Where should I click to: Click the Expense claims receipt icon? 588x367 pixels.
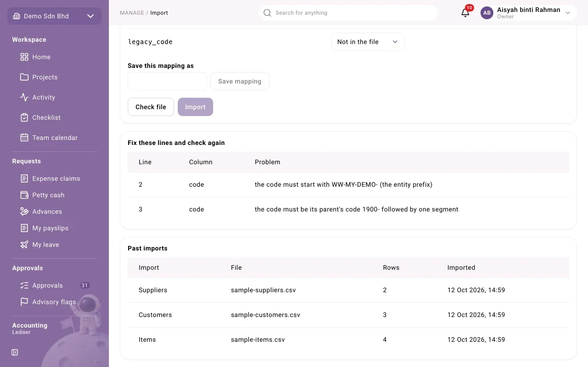tap(24, 178)
